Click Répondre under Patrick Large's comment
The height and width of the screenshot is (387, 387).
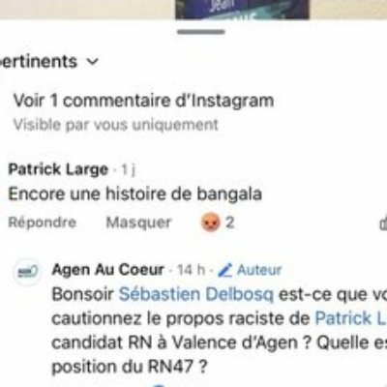click(43, 223)
